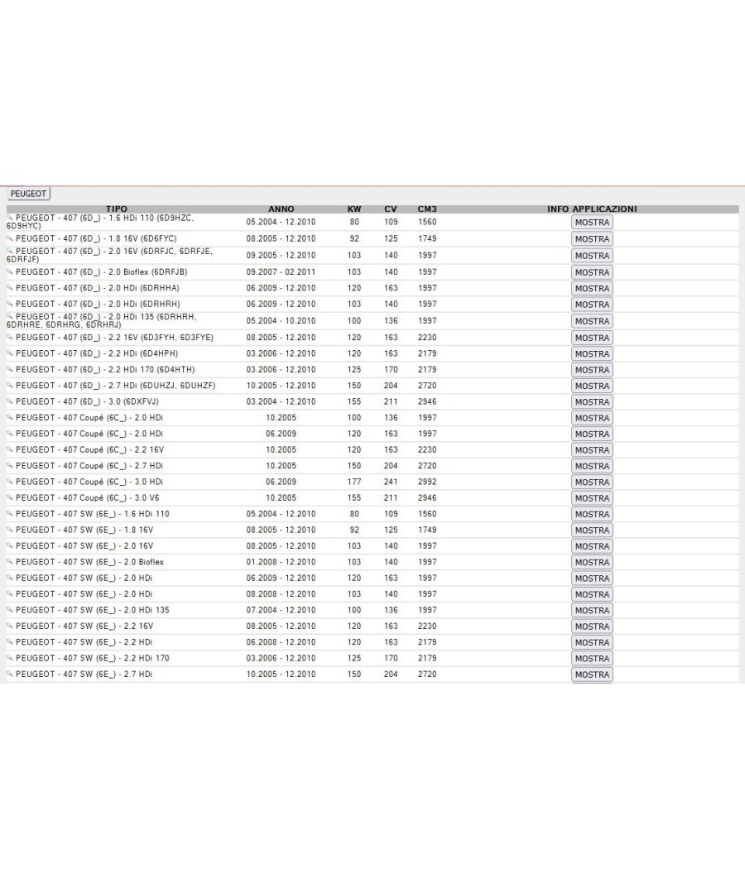Click the ANNO column header
The width and height of the screenshot is (745, 869).
click(x=281, y=209)
